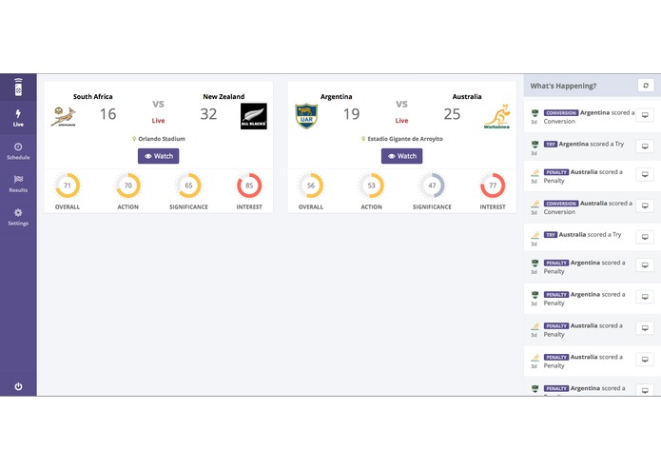
Task: Refresh the What's Happening feed
Action: point(646,85)
